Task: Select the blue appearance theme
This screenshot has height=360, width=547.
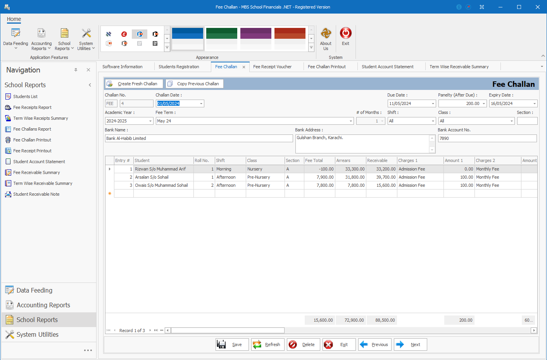Action: point(188,38)
